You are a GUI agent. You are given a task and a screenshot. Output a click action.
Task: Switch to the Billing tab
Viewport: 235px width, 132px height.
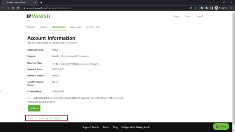point(43,27)
